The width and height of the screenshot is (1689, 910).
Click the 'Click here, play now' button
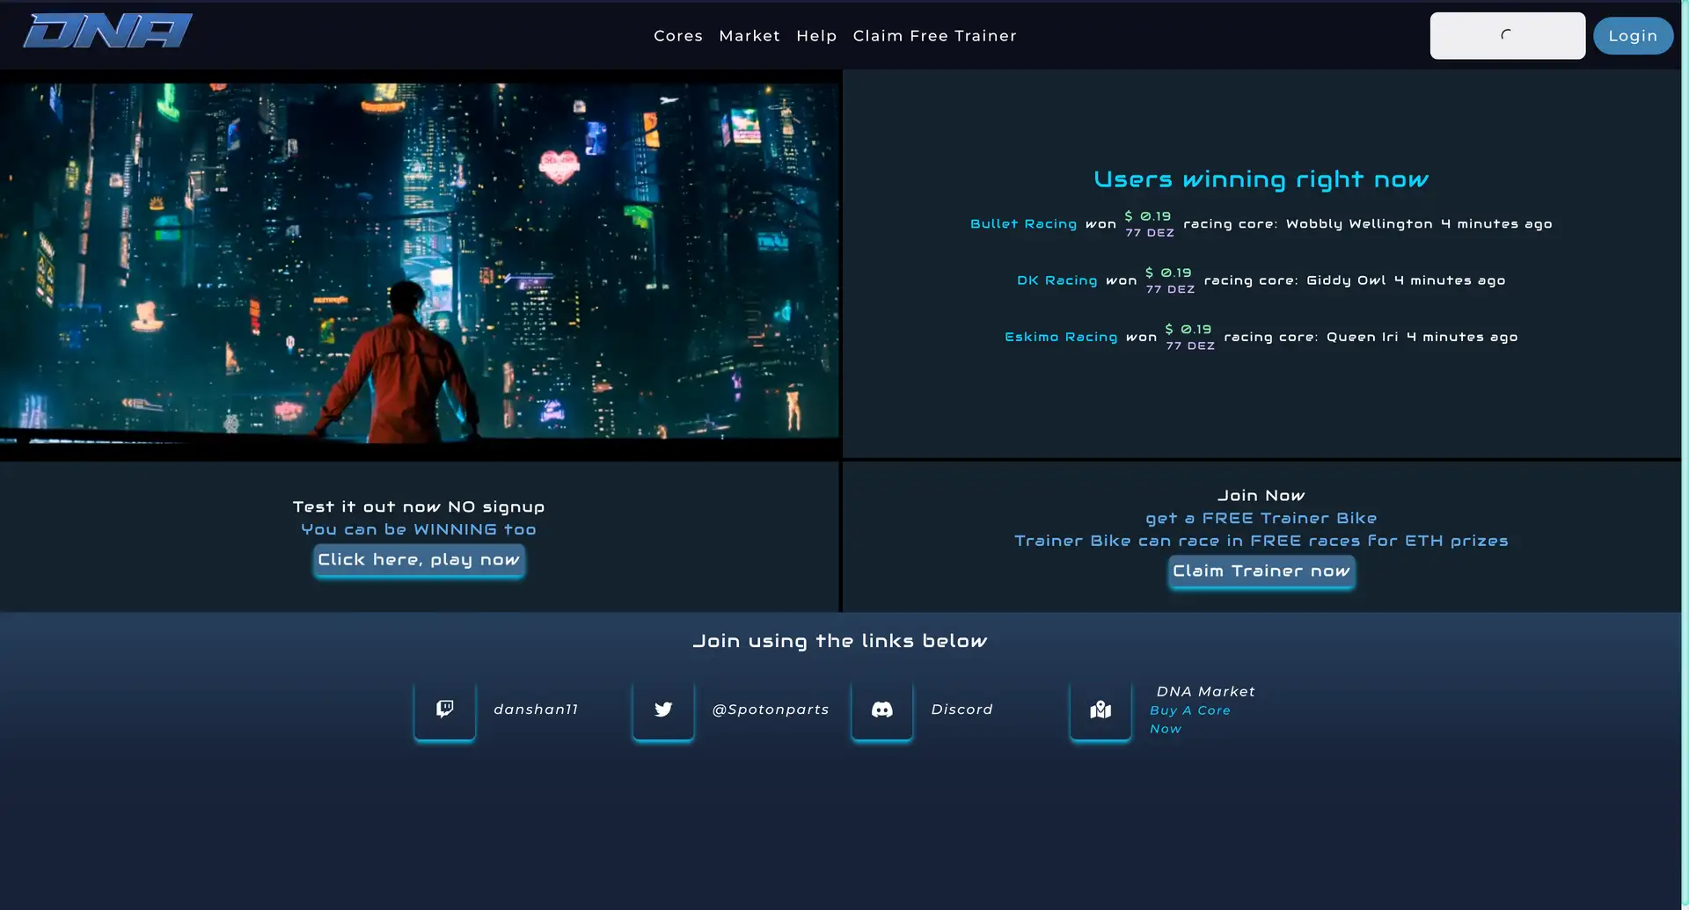(x=419, y=560)
